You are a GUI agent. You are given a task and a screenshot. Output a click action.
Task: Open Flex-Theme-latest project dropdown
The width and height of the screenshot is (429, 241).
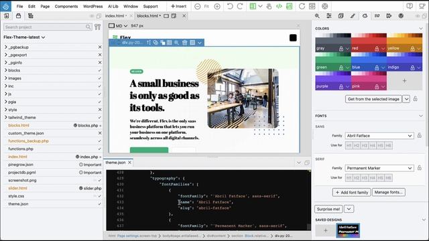(x=24, y=37)
